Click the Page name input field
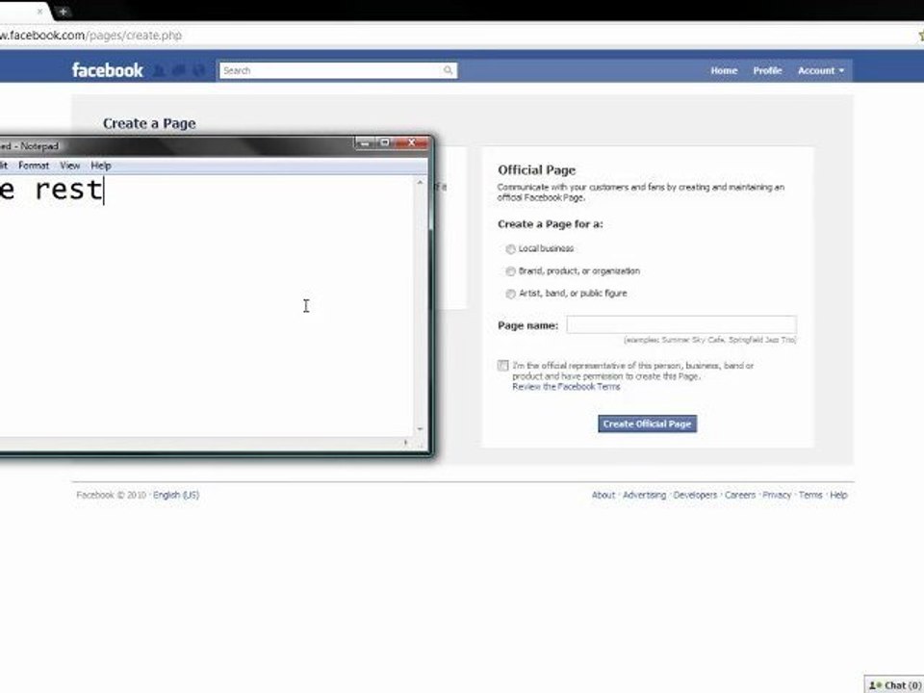 681,324
